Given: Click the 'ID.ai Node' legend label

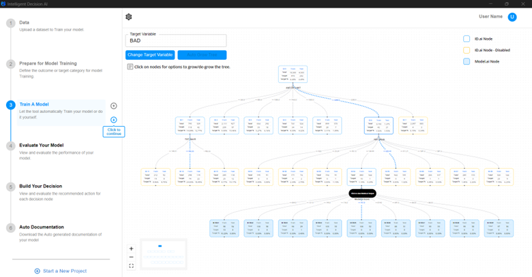Looking at the screenshot, I should [x=484, y=39].
